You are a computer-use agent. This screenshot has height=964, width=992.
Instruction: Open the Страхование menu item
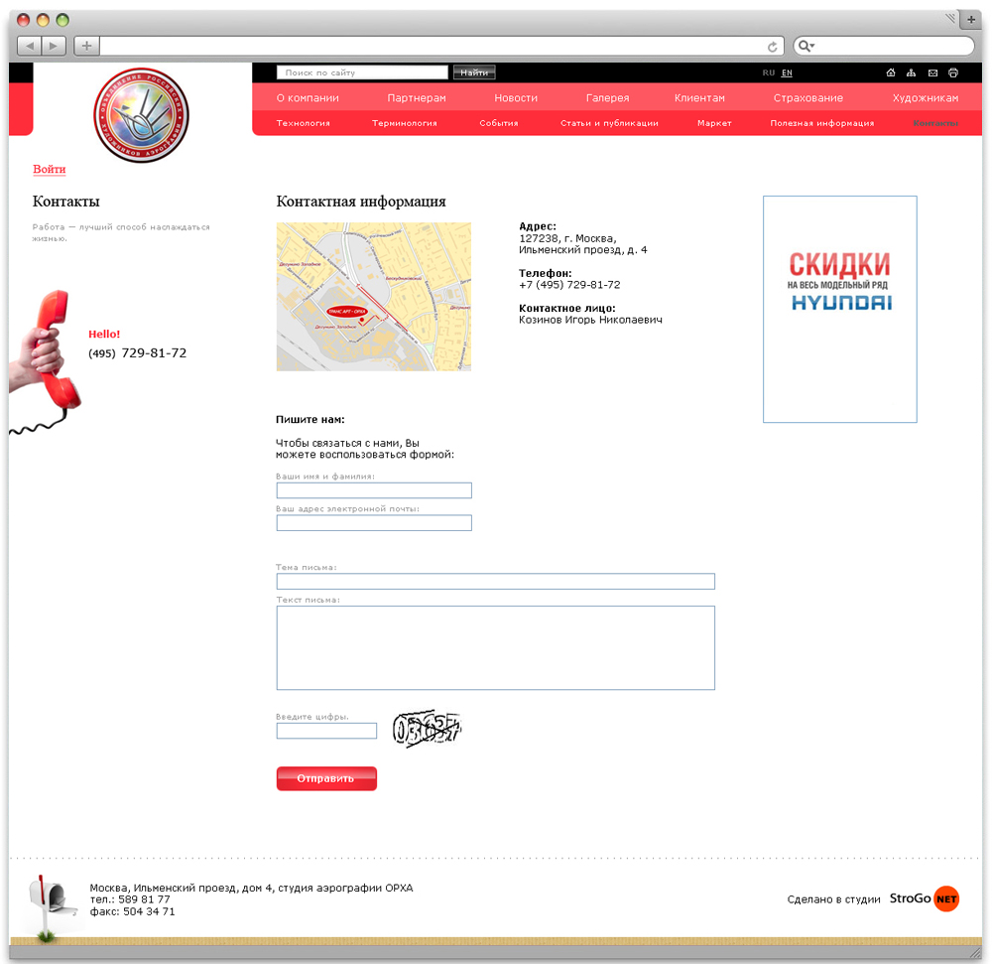click(807, 98)
